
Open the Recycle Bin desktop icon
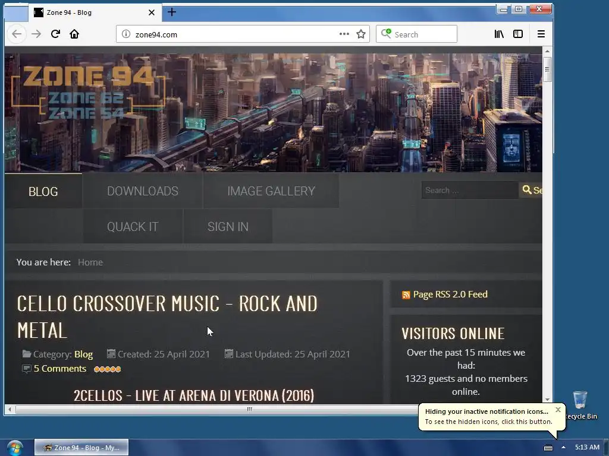tap(580, 405)
